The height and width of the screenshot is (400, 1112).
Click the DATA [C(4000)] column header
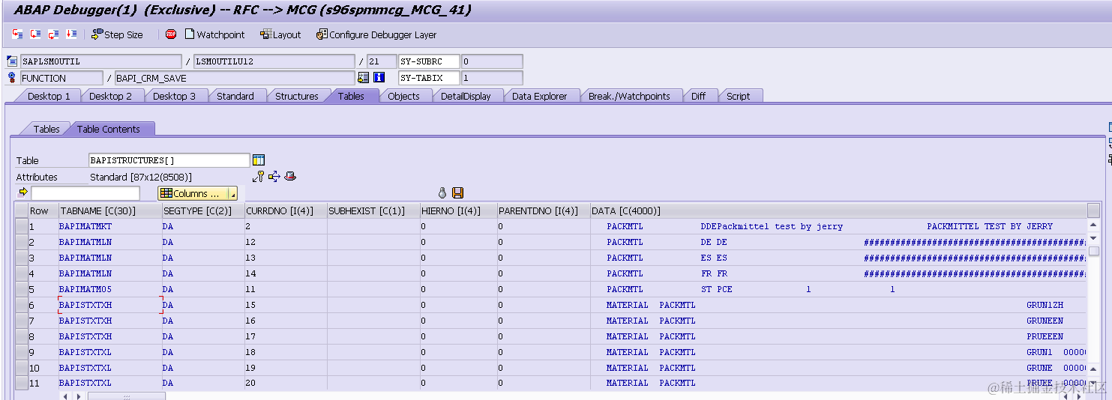(837, 211)
